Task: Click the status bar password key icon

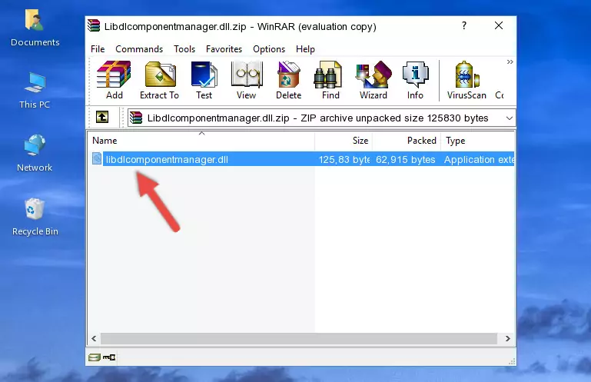Action: (109, 357)
